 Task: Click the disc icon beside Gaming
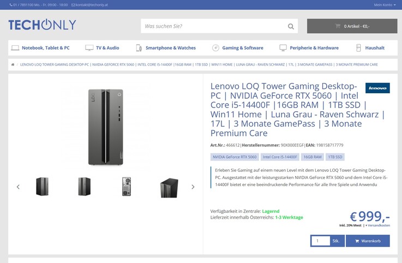215,47
